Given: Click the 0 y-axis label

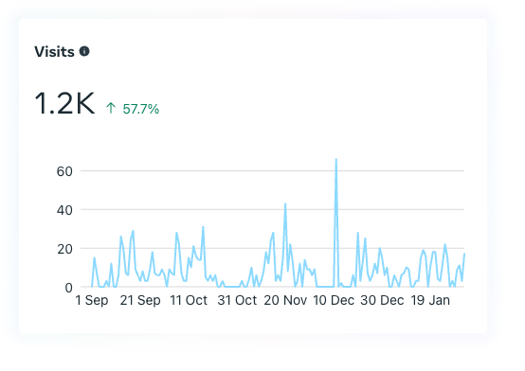Looking at the screenshot, I should coord(68,288).
